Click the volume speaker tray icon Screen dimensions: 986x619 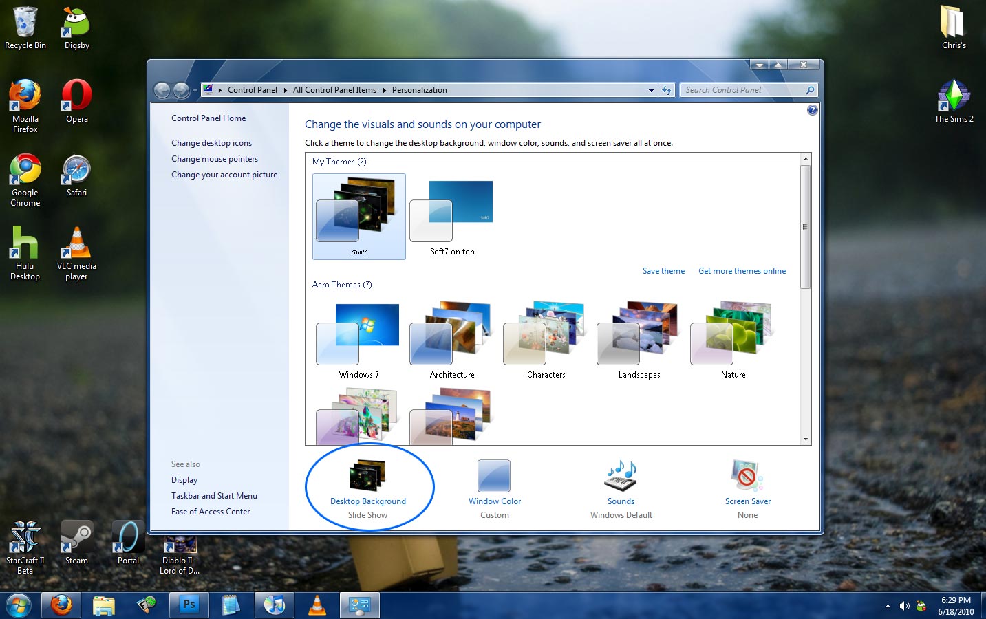point(904,606)
